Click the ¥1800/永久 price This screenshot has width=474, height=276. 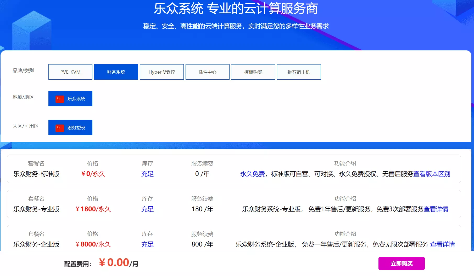click(93, 209)
